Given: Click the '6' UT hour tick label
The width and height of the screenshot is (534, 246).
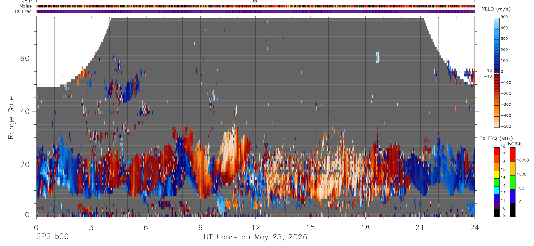Looking at the screenshot, I should click(x=146, y=227).
